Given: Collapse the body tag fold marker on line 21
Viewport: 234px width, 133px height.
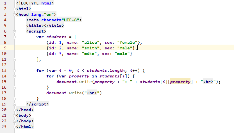Looking at the screenshot, I should pyautogui.click(x=14, y=116).
